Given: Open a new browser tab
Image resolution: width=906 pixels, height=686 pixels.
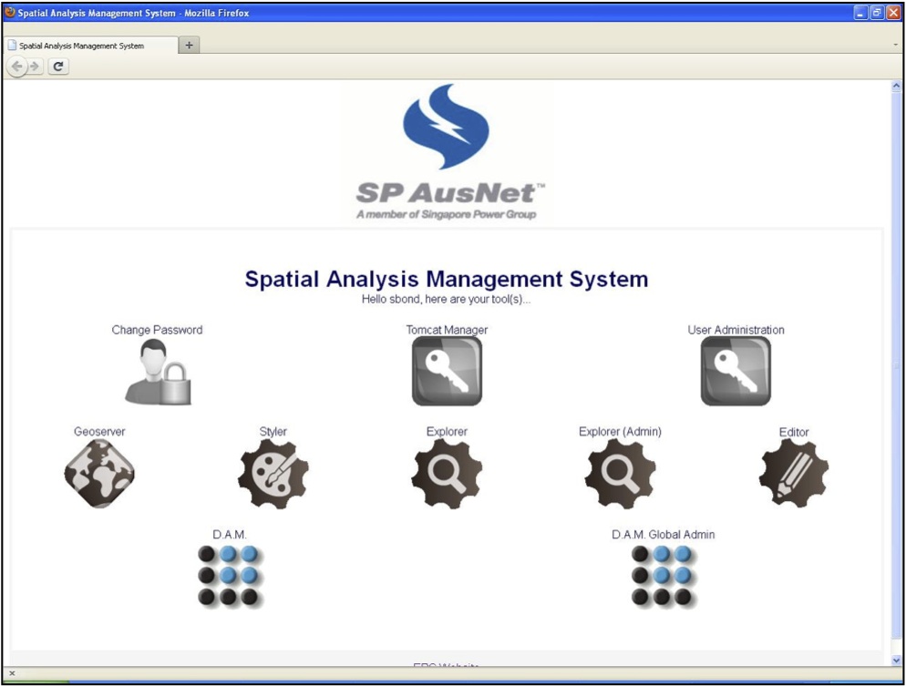Looking at the screenshot, I should click(x=189, y=46).
